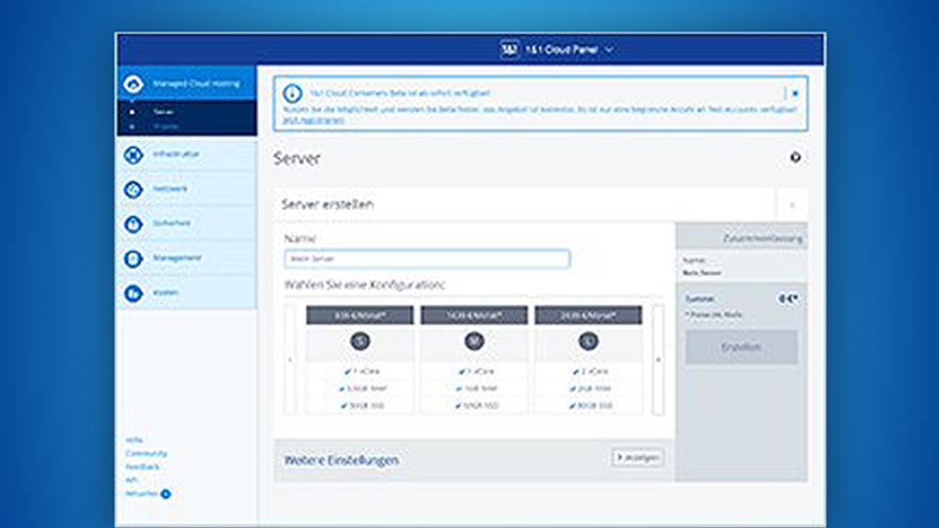Choose the S configuration price header
This screenshot has height=528, width=939.
pyautogui.click(x=360, y=315)
